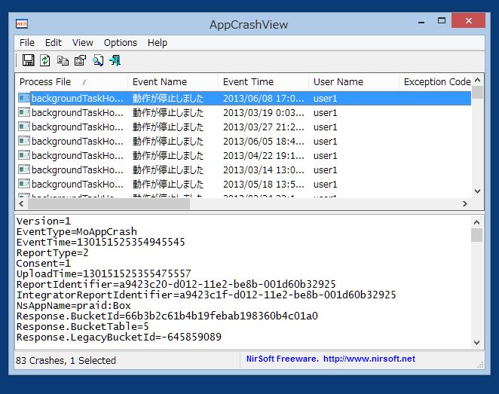Open the File menu
499x394 pixels.
click(x=27, y=43)
